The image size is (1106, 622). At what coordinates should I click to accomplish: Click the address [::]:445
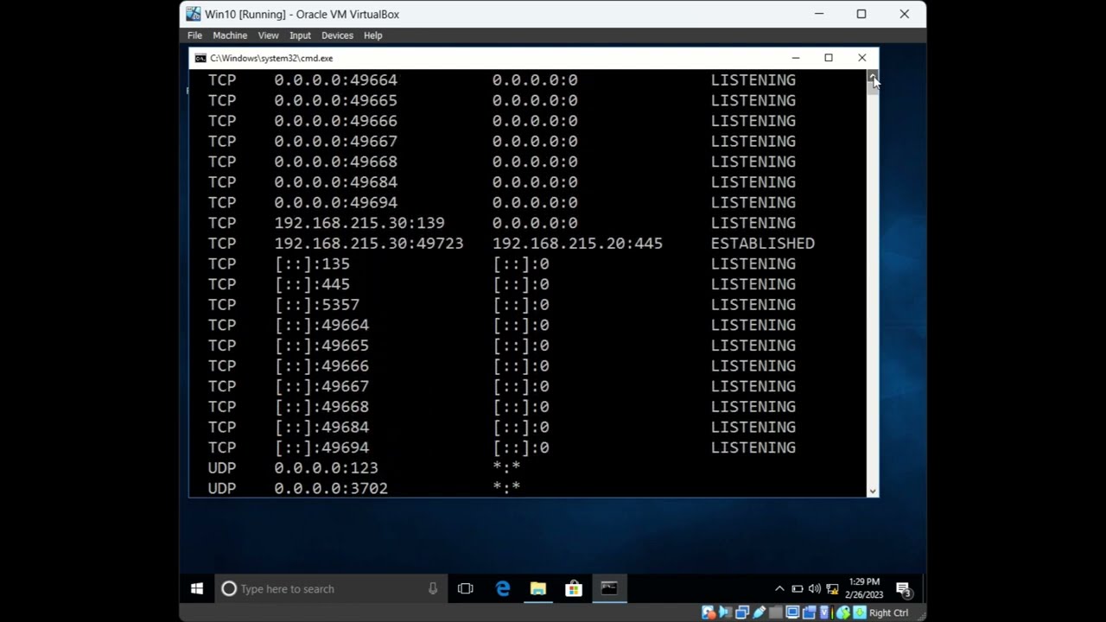313,284
